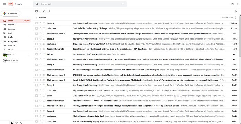The image size is (241, 124).
Task: Expand the Categories label
Action: click(x=2, y=41)
